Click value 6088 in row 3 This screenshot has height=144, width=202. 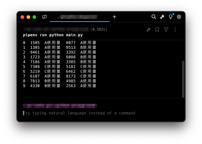click(x=71, y=57)
